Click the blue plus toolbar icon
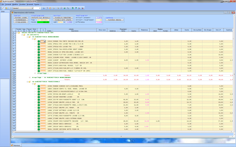Viewport: 236px width, 147px height. coord(44,8)
